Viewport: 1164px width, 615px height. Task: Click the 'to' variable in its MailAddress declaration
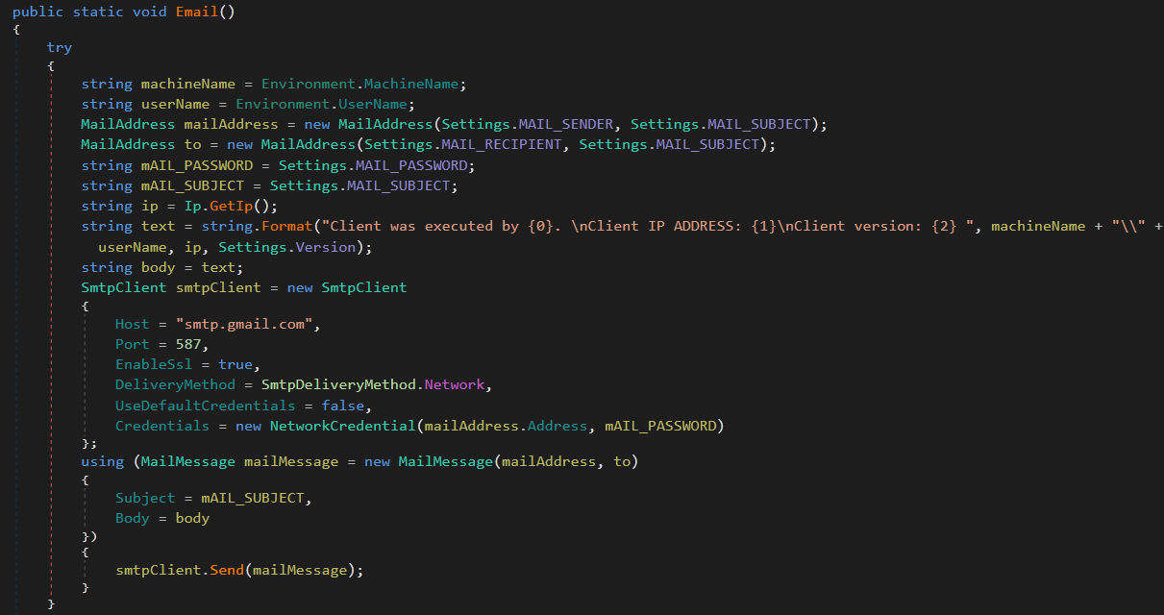192,144
